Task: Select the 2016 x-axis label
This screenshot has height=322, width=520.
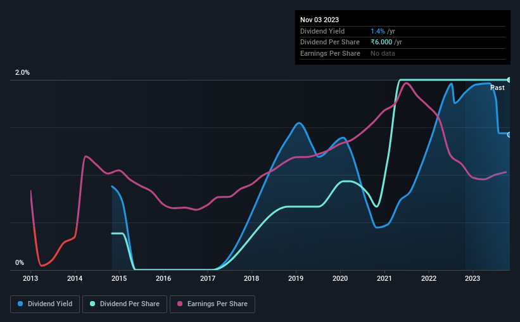Action: (163, 278)
